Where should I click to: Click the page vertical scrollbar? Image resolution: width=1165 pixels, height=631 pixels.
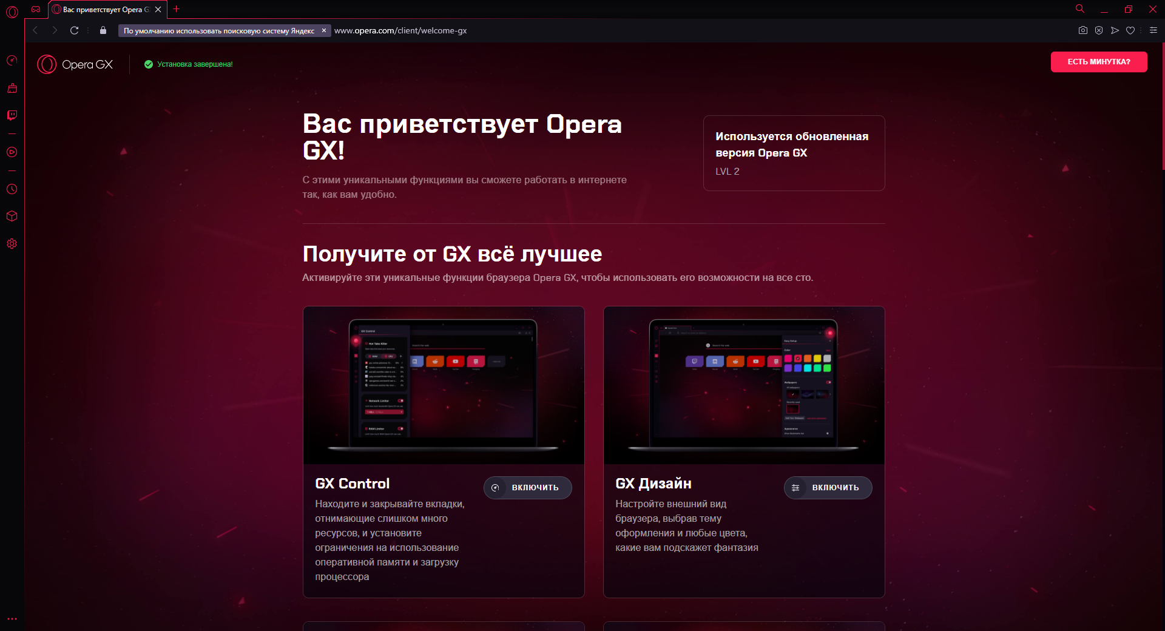(x=1163, y=106)
